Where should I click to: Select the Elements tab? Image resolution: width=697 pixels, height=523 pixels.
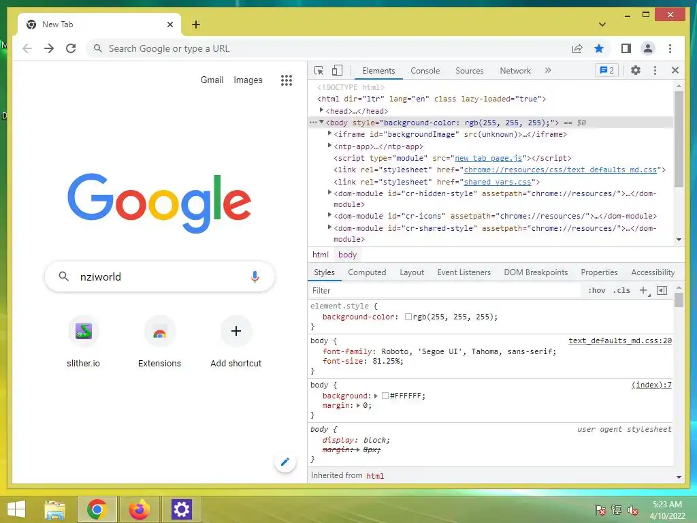click(x=378, y=71)
